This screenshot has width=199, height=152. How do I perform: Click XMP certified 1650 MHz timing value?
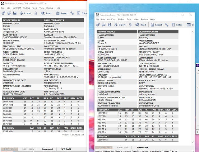(x=155, y=88)
